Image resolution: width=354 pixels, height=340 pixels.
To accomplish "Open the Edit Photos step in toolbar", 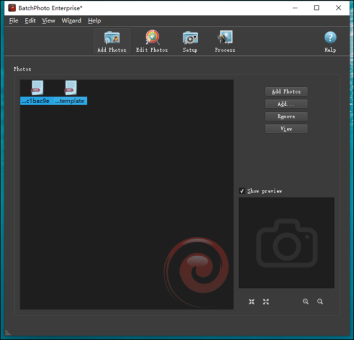I will 152,41.
